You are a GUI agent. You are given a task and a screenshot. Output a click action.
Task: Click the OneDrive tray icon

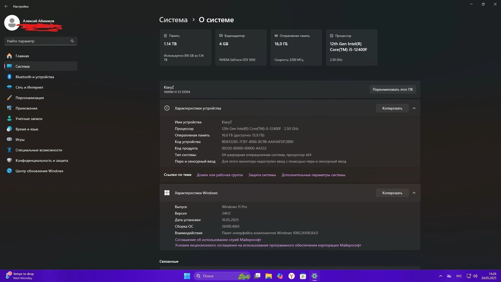click(449, 276)
